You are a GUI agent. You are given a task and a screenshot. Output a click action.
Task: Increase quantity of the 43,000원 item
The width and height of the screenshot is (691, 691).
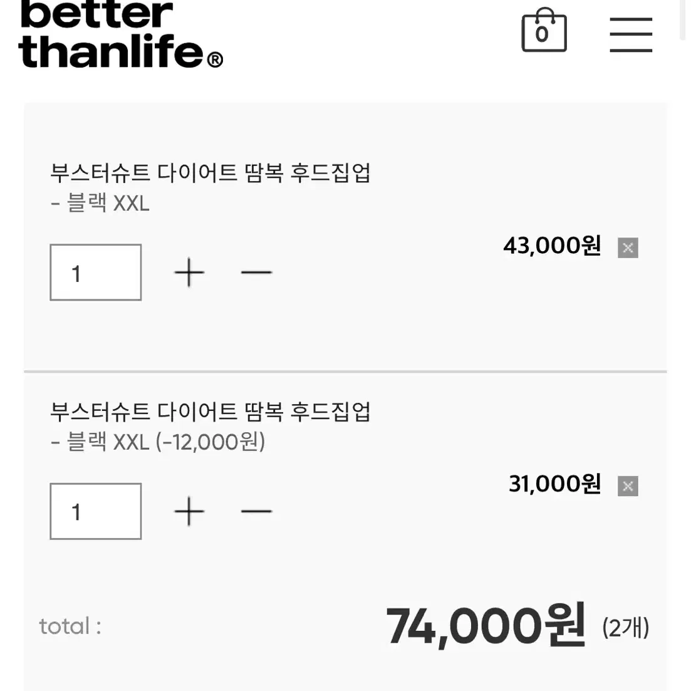click(x=189, y=273)
